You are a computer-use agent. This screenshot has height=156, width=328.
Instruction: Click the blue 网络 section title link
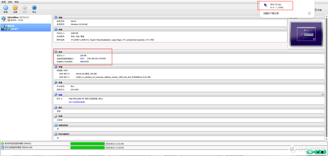60,95
